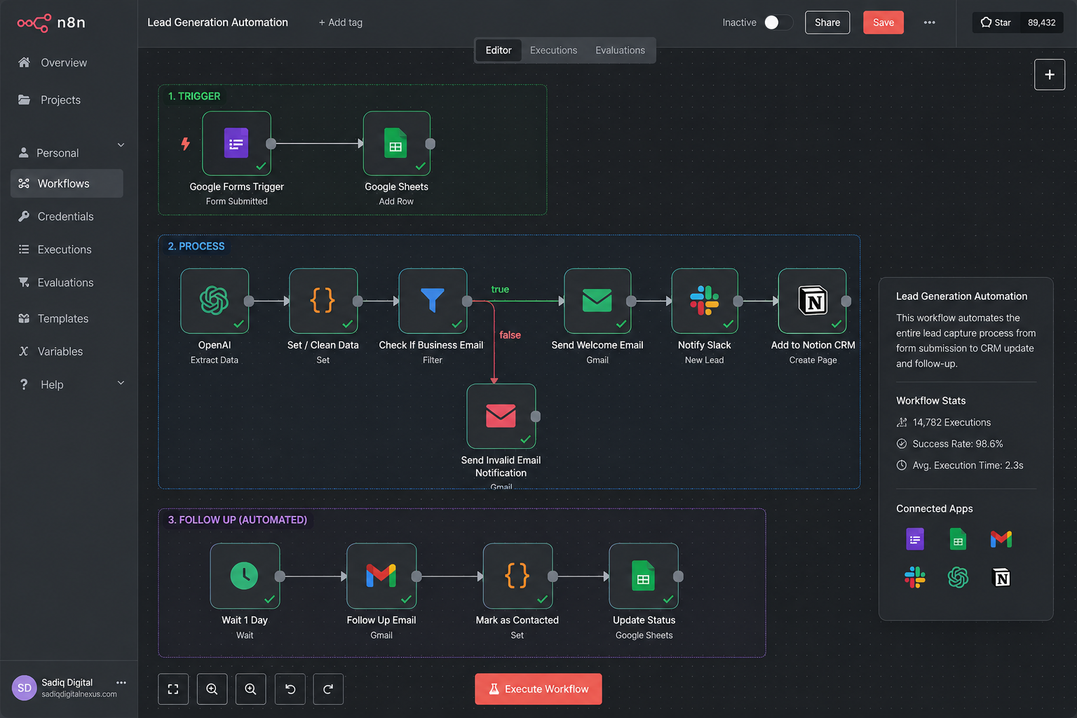
Task: Click the "3. FOLLOW UP (AUTOMATED)" group label
Action: [x=238, y=520]
